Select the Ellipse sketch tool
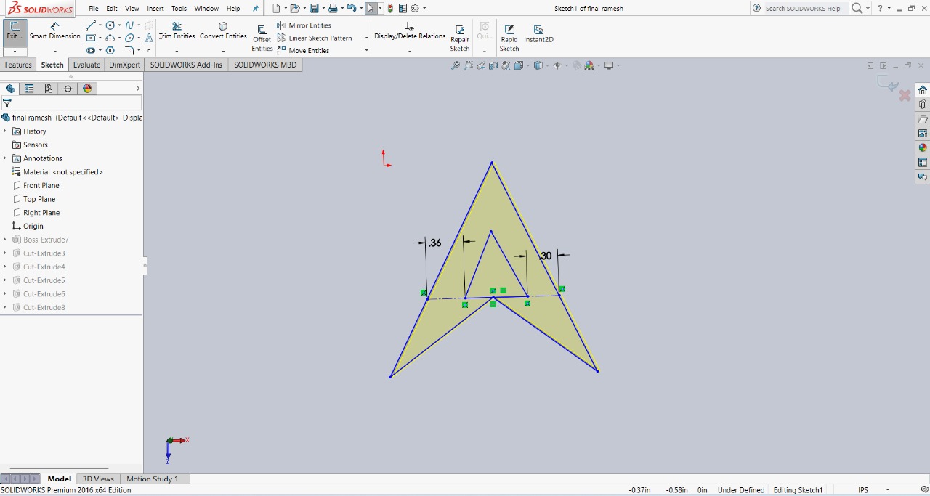Viewport: 930px width, 496px height. [x=129, y=38]
